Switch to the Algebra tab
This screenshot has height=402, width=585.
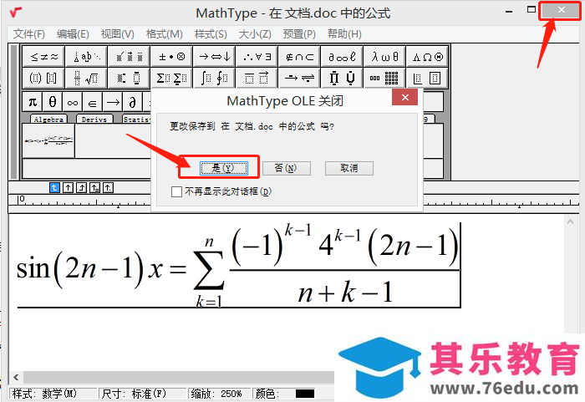click(48, 119)
